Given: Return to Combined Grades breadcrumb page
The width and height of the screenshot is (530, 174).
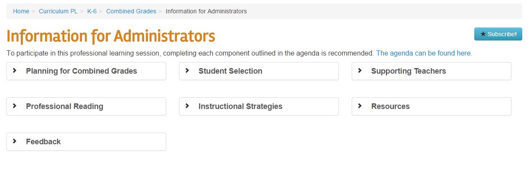Looking at the screenshot, I should (131, 11).
